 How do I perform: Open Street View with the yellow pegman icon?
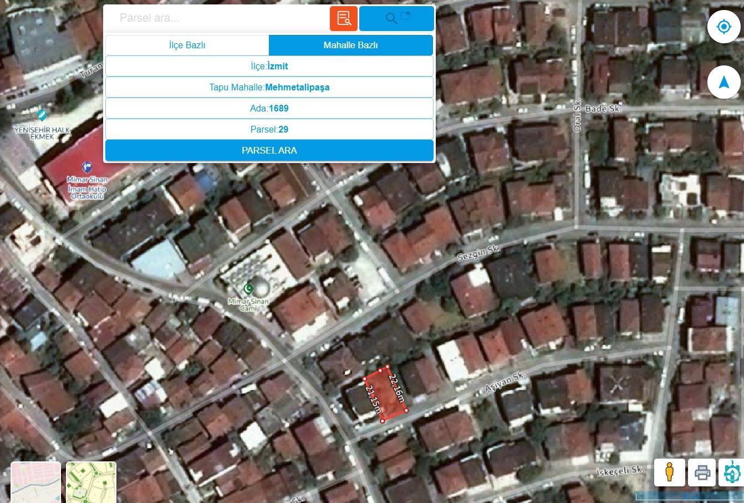coord(669,472)
